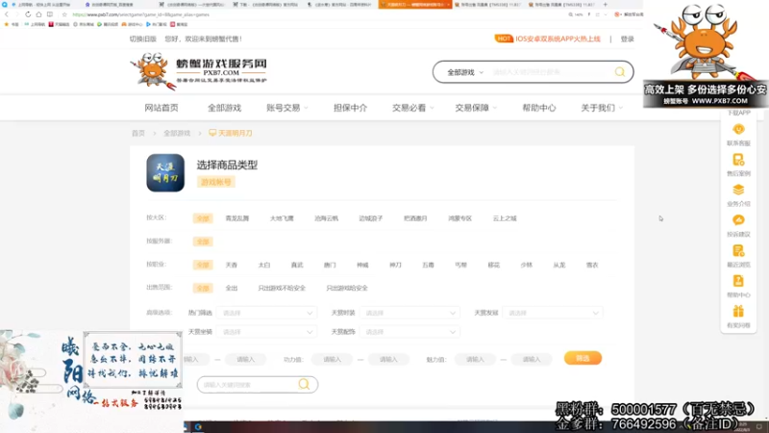The image size is (769, 433).
Task: Select 全出 sale-scope option
Action: click(x=231, y=288)
